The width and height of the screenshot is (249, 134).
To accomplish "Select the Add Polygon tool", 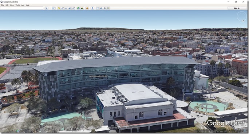I will click(x=63, y=8).
